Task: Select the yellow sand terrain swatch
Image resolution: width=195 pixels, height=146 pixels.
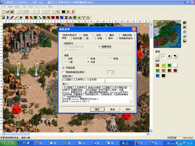Action: [x=164, y=65]
